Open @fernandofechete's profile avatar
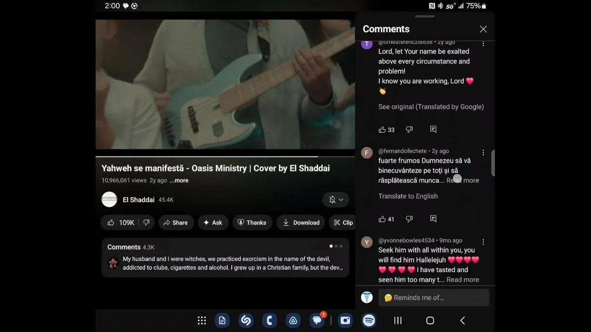Image resolution: width=591 pixels, height=332 pixels. point(367,153)
